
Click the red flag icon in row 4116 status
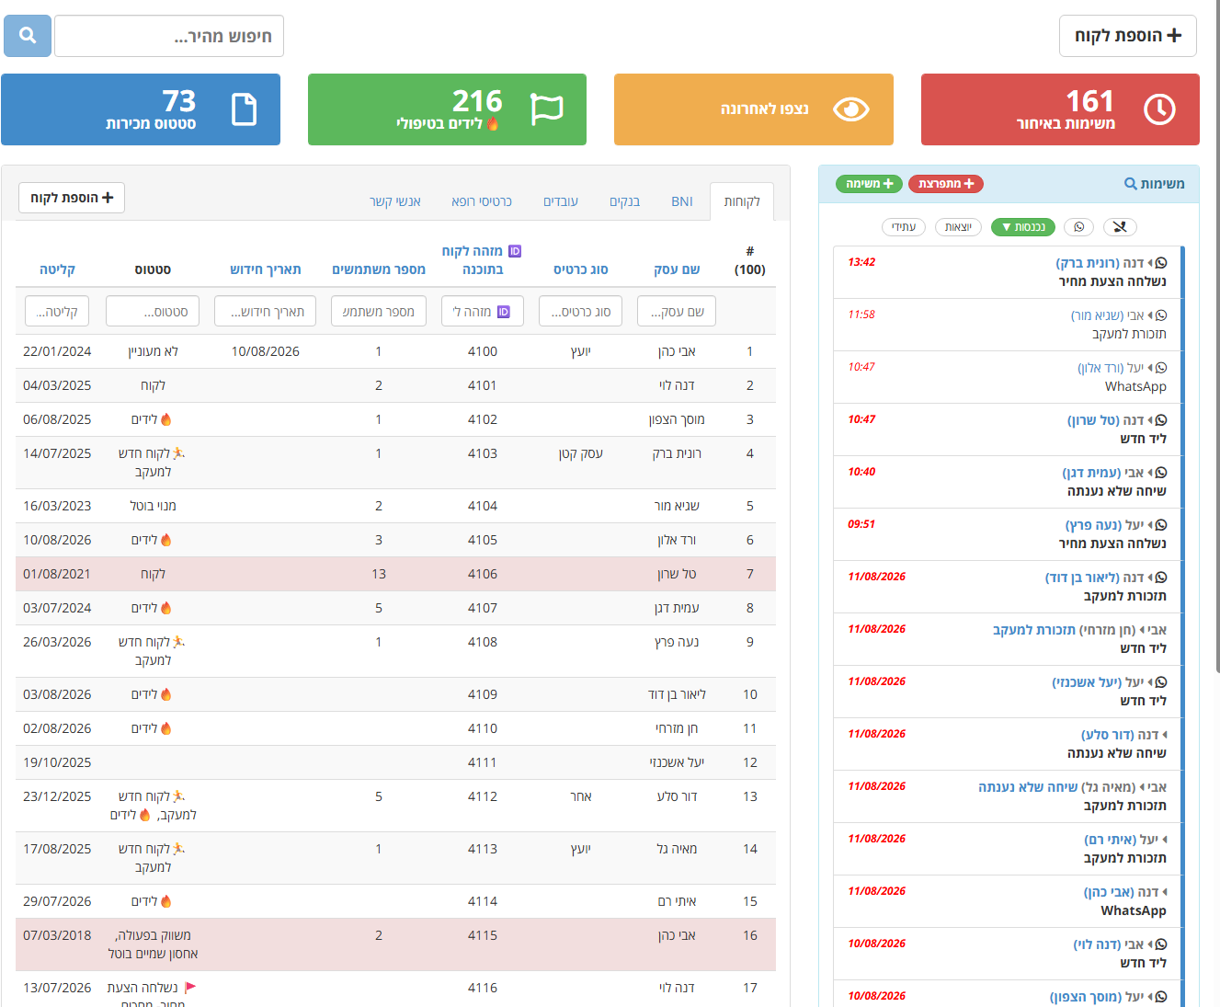(x=191, y=988)
